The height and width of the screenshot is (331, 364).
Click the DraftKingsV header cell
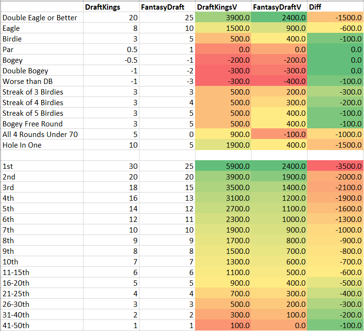click(223, 7)
